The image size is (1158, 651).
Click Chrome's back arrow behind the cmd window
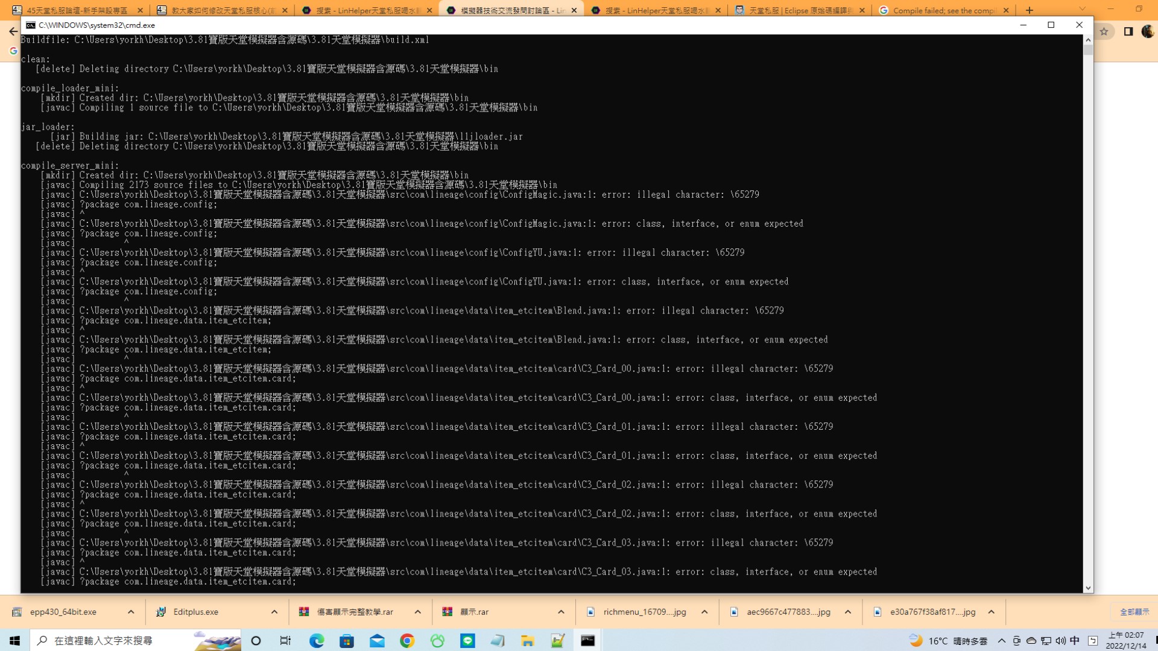pos(13,31)
